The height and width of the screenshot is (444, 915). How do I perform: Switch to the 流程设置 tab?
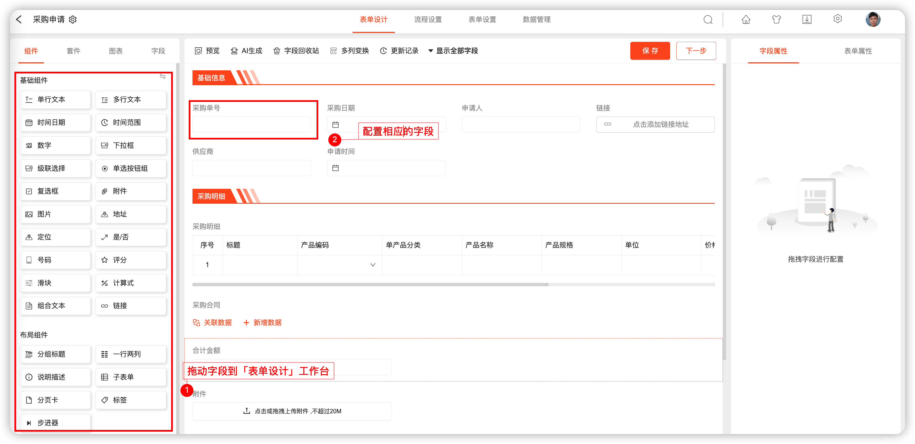(428, 20)
